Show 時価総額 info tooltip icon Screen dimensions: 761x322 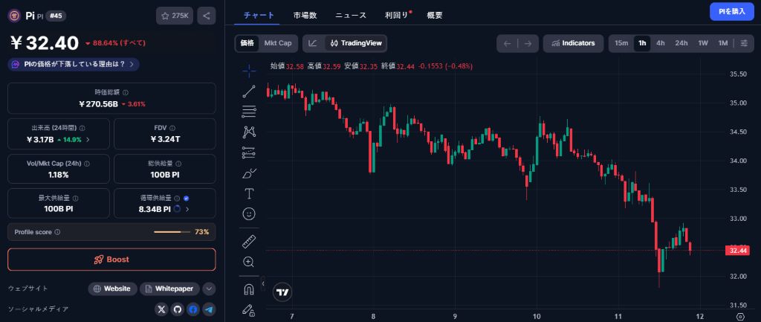(x=126, y=92)
